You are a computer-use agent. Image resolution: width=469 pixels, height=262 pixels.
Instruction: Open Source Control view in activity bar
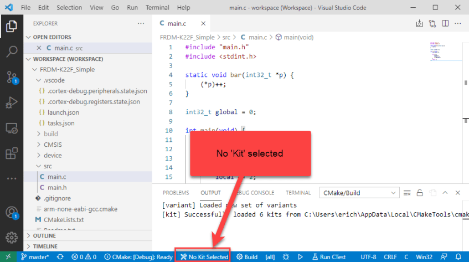[12, 76]
